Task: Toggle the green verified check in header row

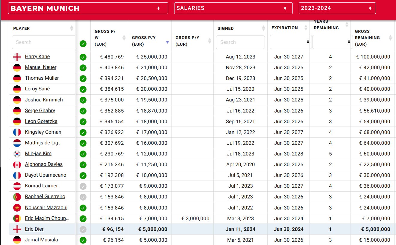Action: click(x=83, y=44)
